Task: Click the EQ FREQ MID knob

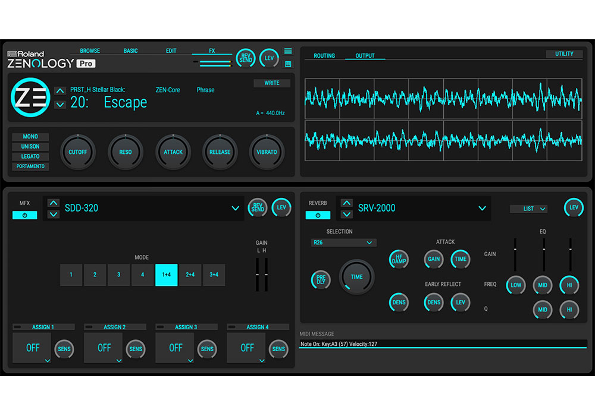Action: point(543,285)
